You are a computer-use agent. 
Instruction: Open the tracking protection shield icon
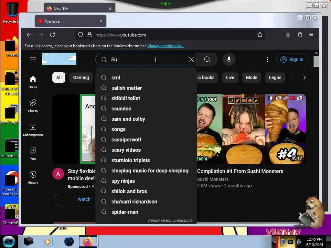(80, 35)
